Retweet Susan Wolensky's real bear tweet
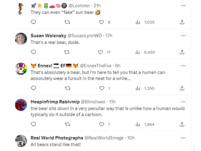The width and height of the screenshot is (201, 151). coord(67,52)
